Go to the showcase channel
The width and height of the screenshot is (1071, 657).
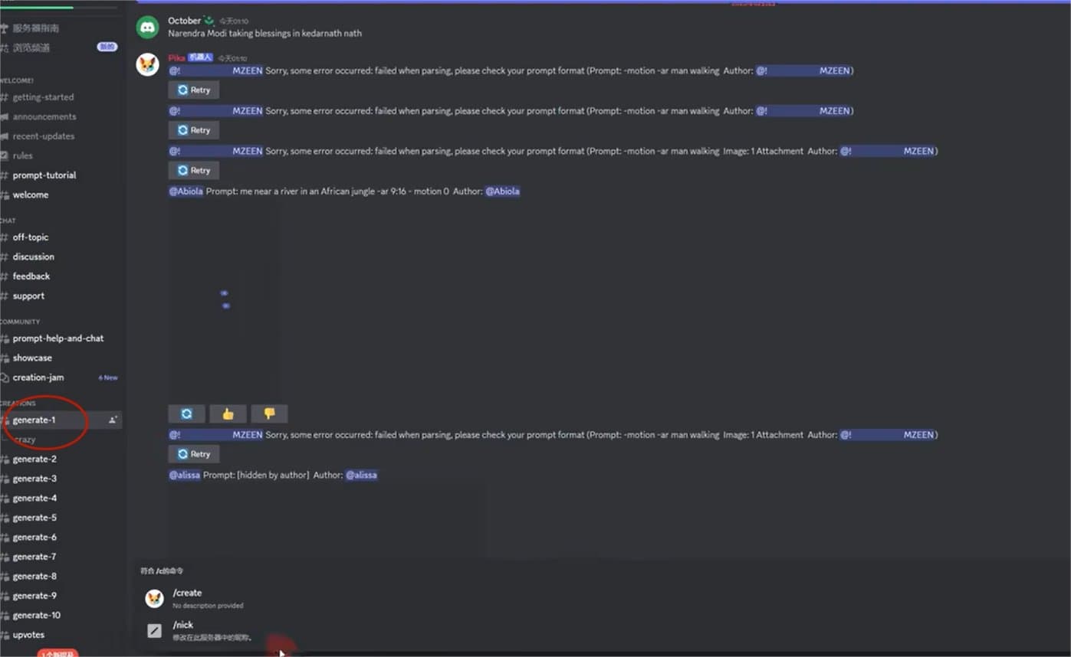click(32, 358)
